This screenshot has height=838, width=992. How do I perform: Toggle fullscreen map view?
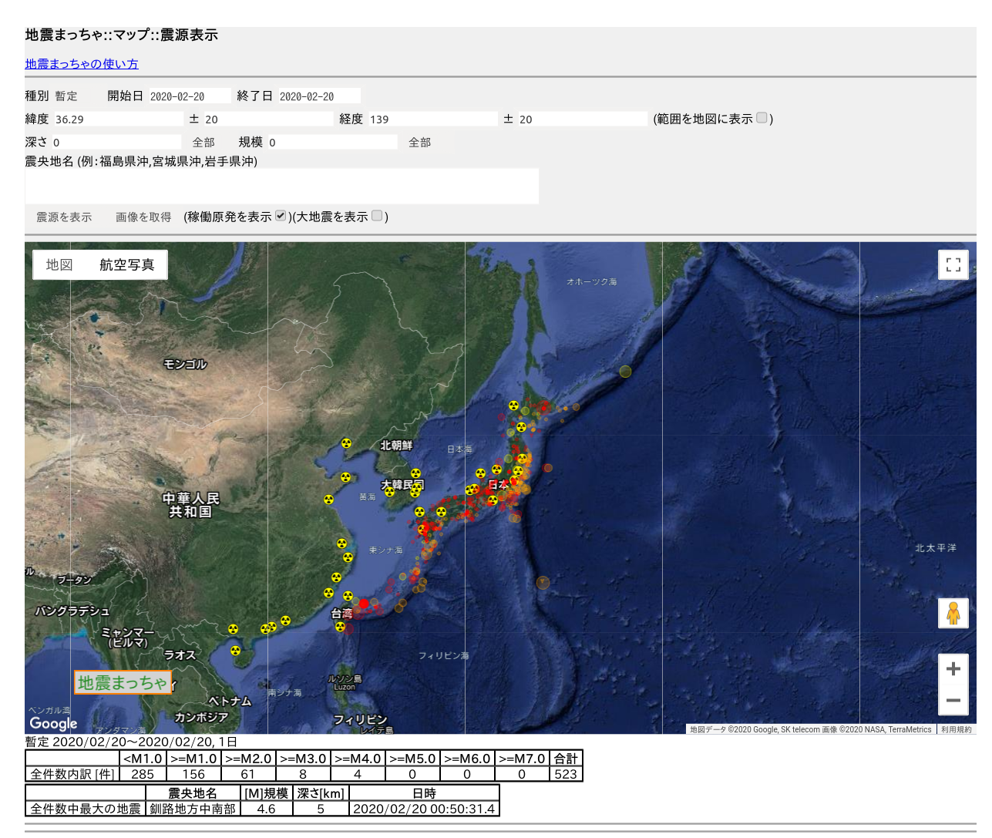[953, 264]
